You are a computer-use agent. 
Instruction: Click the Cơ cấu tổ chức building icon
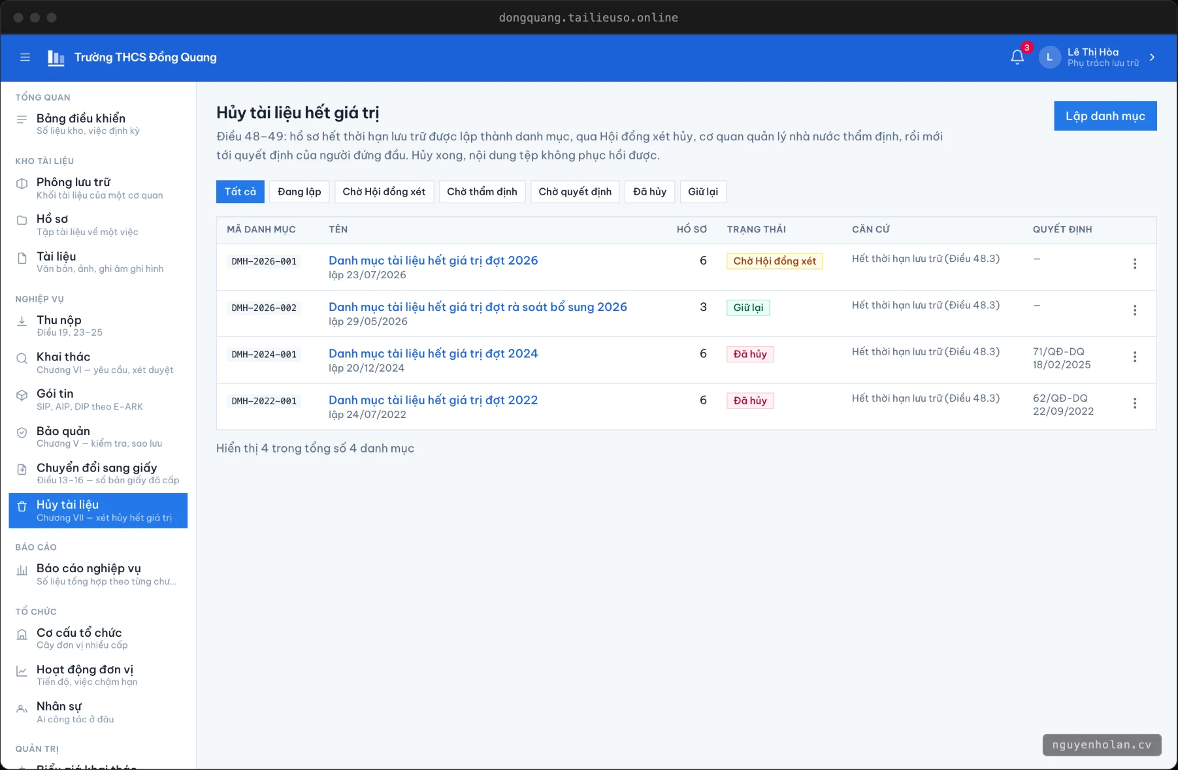[22, 634]
